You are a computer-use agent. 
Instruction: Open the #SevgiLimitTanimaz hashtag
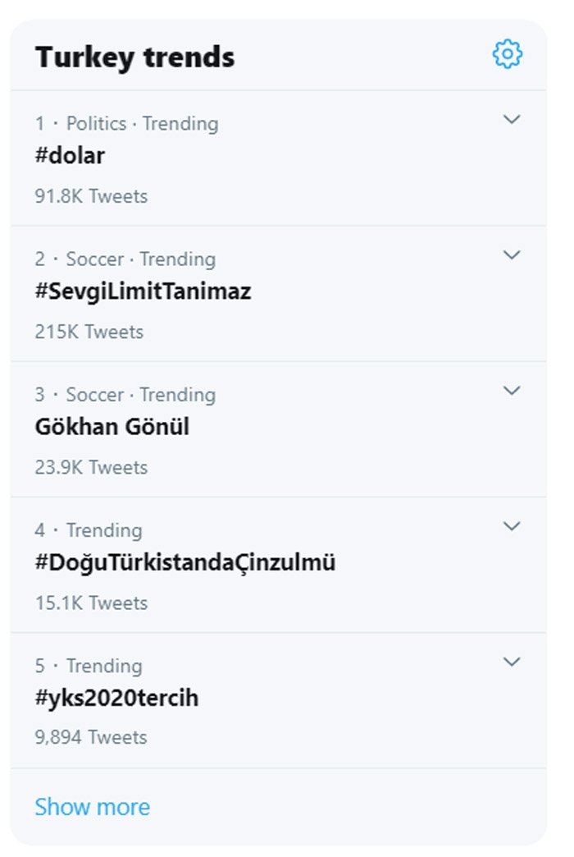pyautogui.click(x=143, y=291)
